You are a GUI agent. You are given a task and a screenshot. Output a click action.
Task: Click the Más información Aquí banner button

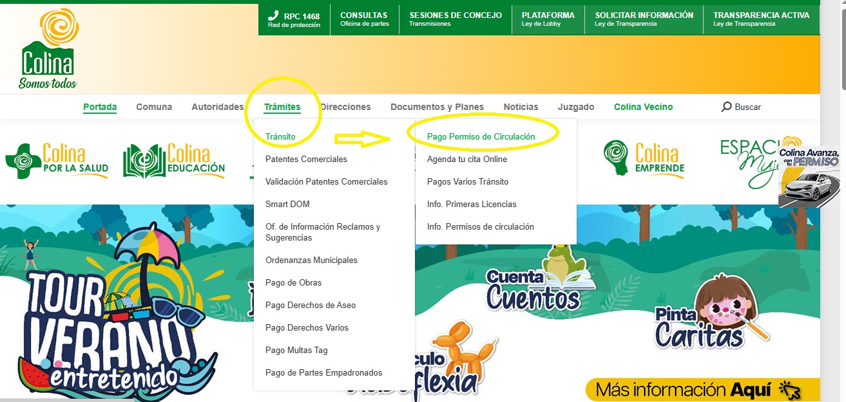pos(695,389)
